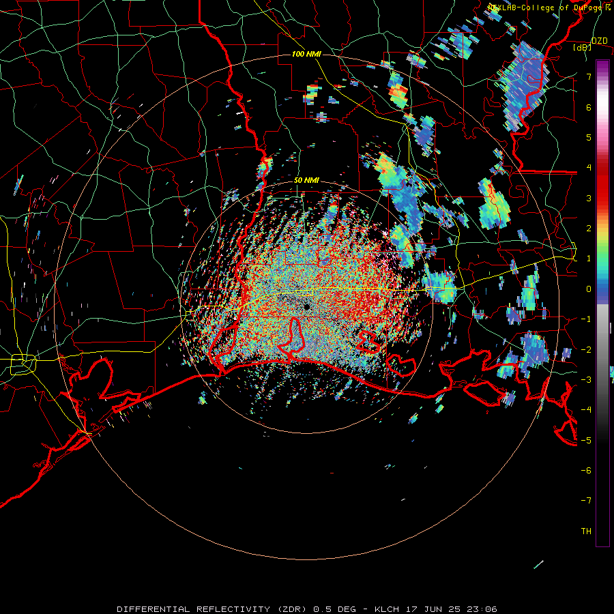This screenshot has width=614, height=614.
Task: Click the -3 dB tick label on scale
Action: click(x=586, y=380)
